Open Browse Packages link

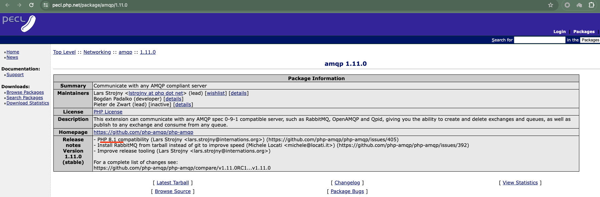pos(25,92)
